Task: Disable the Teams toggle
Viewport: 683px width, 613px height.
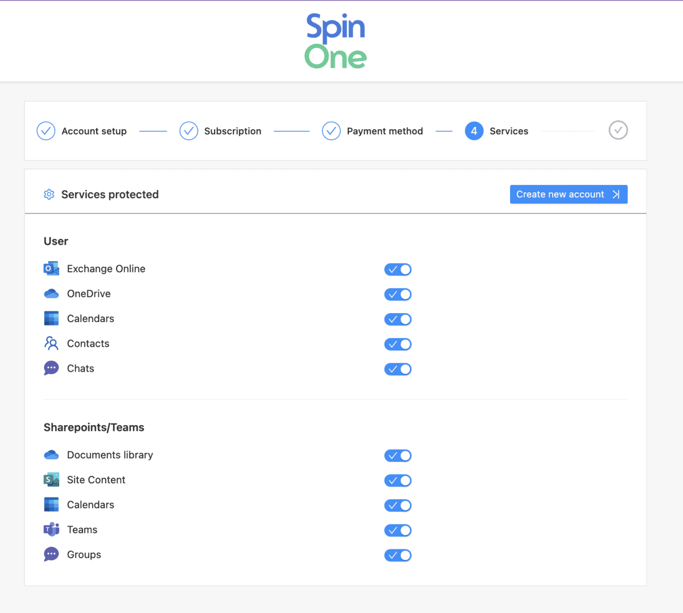Action: pos(398,530)
